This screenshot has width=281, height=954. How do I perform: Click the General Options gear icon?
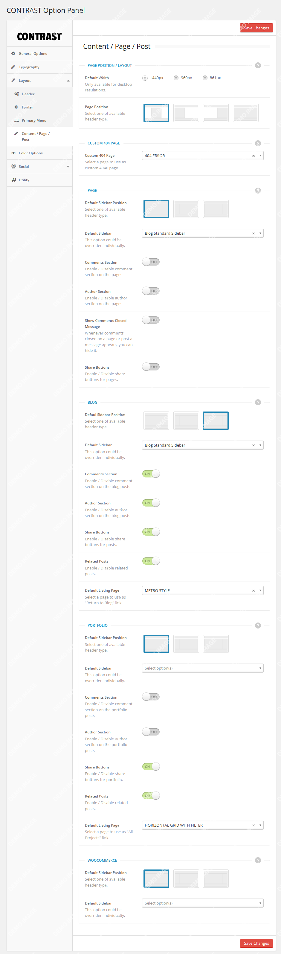coord(13,53)
